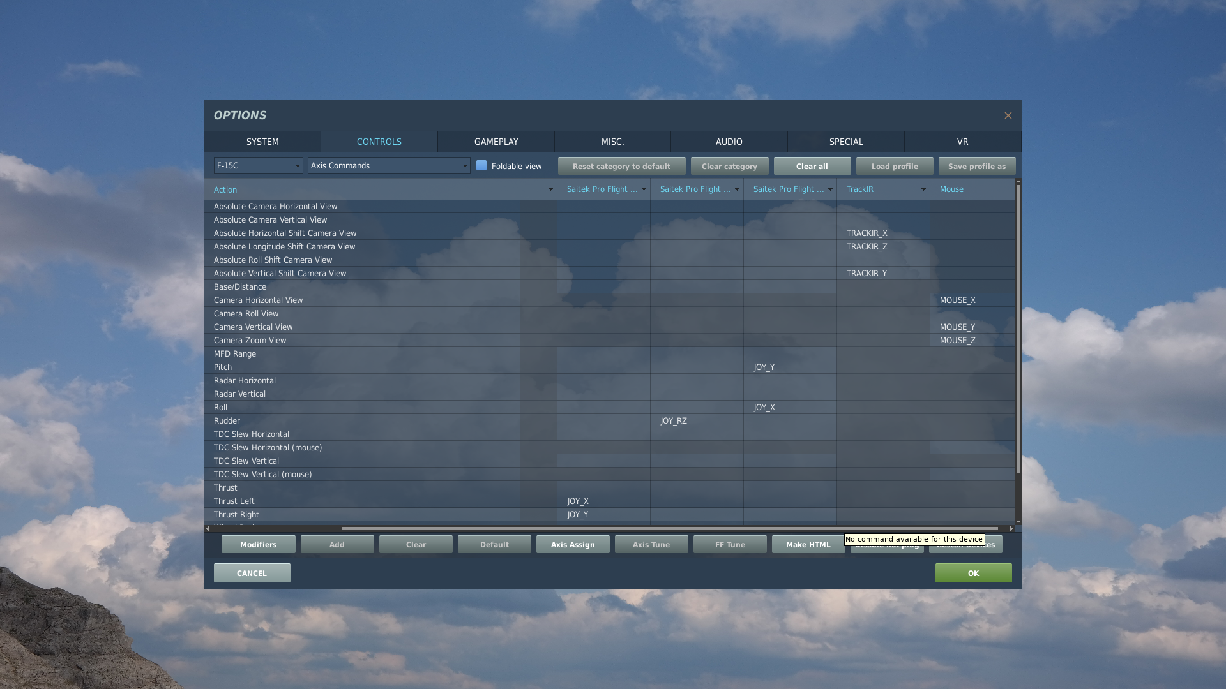Select the Absolute Camera Horizontal View action
Viewport: 1226px width, 689px height.
[x=362, y=207]
